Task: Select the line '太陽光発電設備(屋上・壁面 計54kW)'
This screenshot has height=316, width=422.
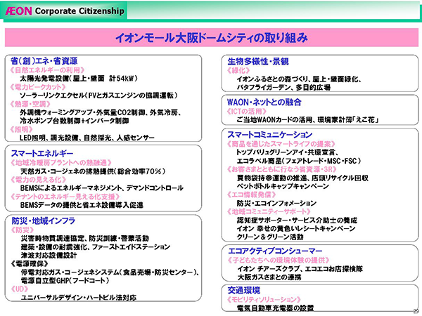Action: point(79,79)
